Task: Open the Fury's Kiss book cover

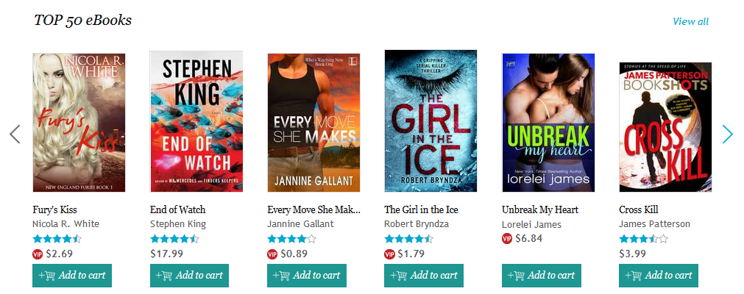Action: pos(79,122)
